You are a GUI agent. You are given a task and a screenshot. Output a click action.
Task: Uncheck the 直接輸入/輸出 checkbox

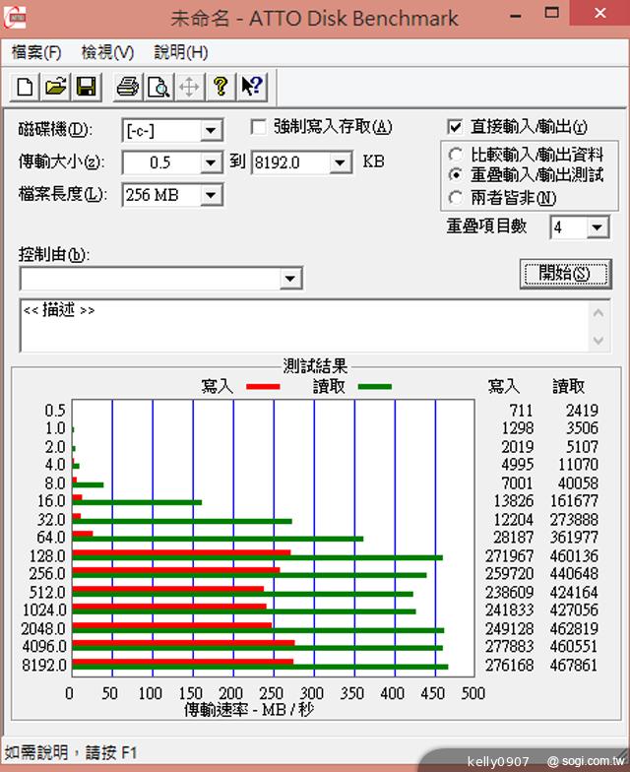(455, 126)
